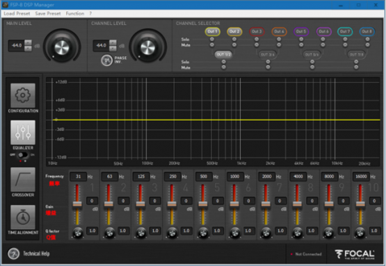This screenshot has width=386, height=266.
Task: Open the Function menu
Action: pos(75,13)
